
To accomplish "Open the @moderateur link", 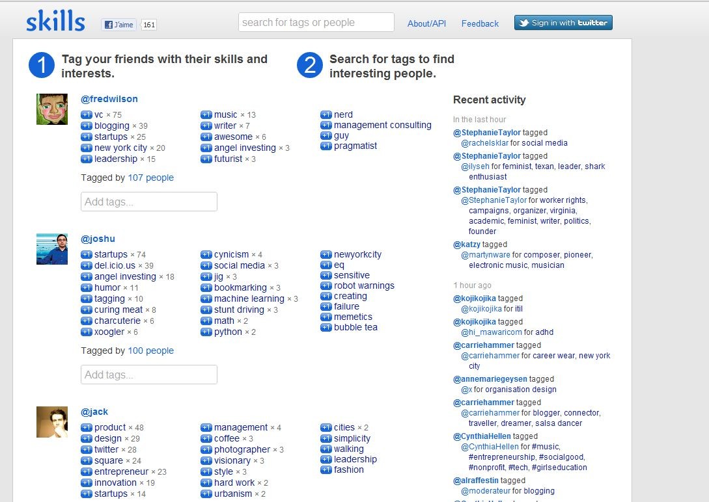I will (x=486, y=491).
